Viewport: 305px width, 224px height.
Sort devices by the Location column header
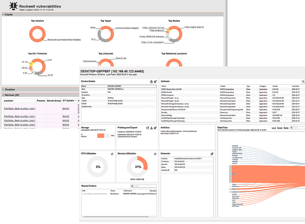9,101
